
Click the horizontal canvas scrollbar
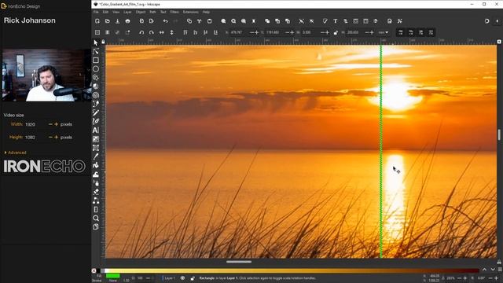[x=239, y=262]
